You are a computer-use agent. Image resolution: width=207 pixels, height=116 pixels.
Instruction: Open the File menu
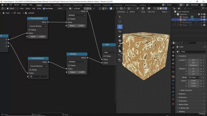coord(6,5)
